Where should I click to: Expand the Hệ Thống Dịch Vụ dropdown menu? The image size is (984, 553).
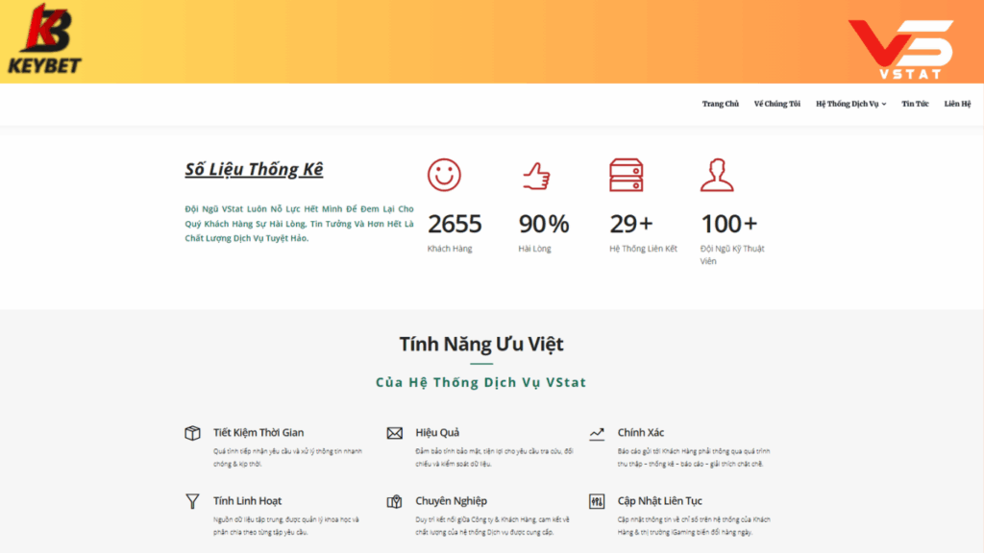[x=850, y=104]
